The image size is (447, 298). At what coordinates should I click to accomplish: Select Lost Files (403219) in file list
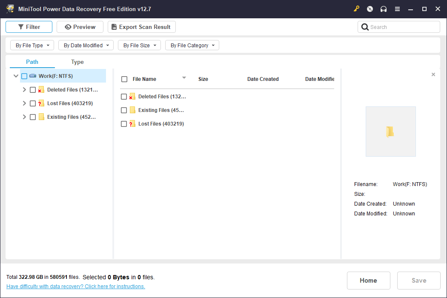point(161,124)
